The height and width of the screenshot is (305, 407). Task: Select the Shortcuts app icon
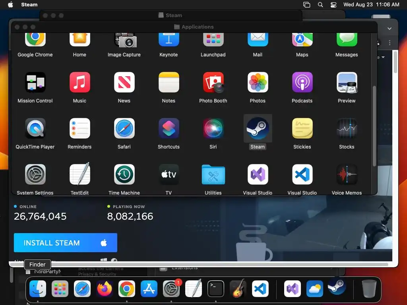click(169, 128)
